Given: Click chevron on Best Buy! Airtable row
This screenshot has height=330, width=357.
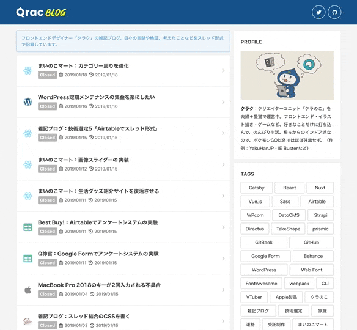Looking at the screenshot, I should [x=223, y=227].
